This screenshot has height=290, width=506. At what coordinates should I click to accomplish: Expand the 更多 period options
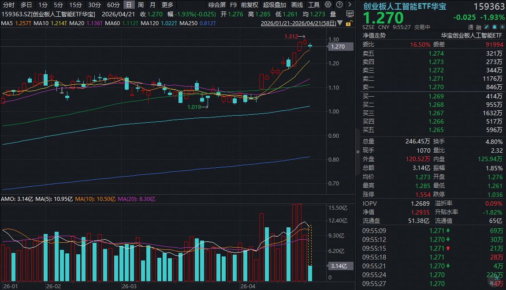(167, 5)
